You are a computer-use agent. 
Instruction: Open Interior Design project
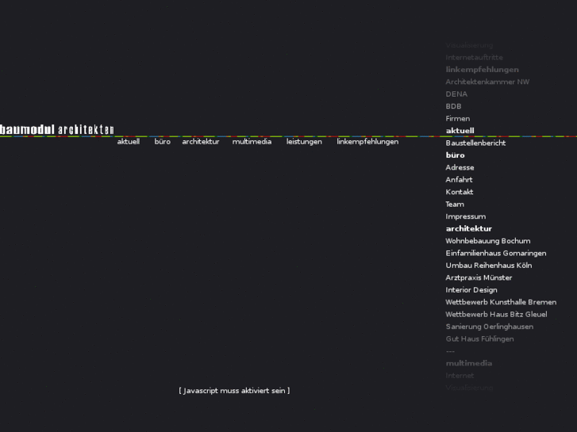[471, 290]
